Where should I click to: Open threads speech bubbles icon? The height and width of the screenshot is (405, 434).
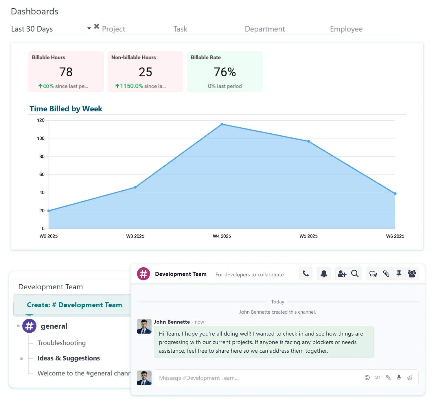[x=373, y=274]
